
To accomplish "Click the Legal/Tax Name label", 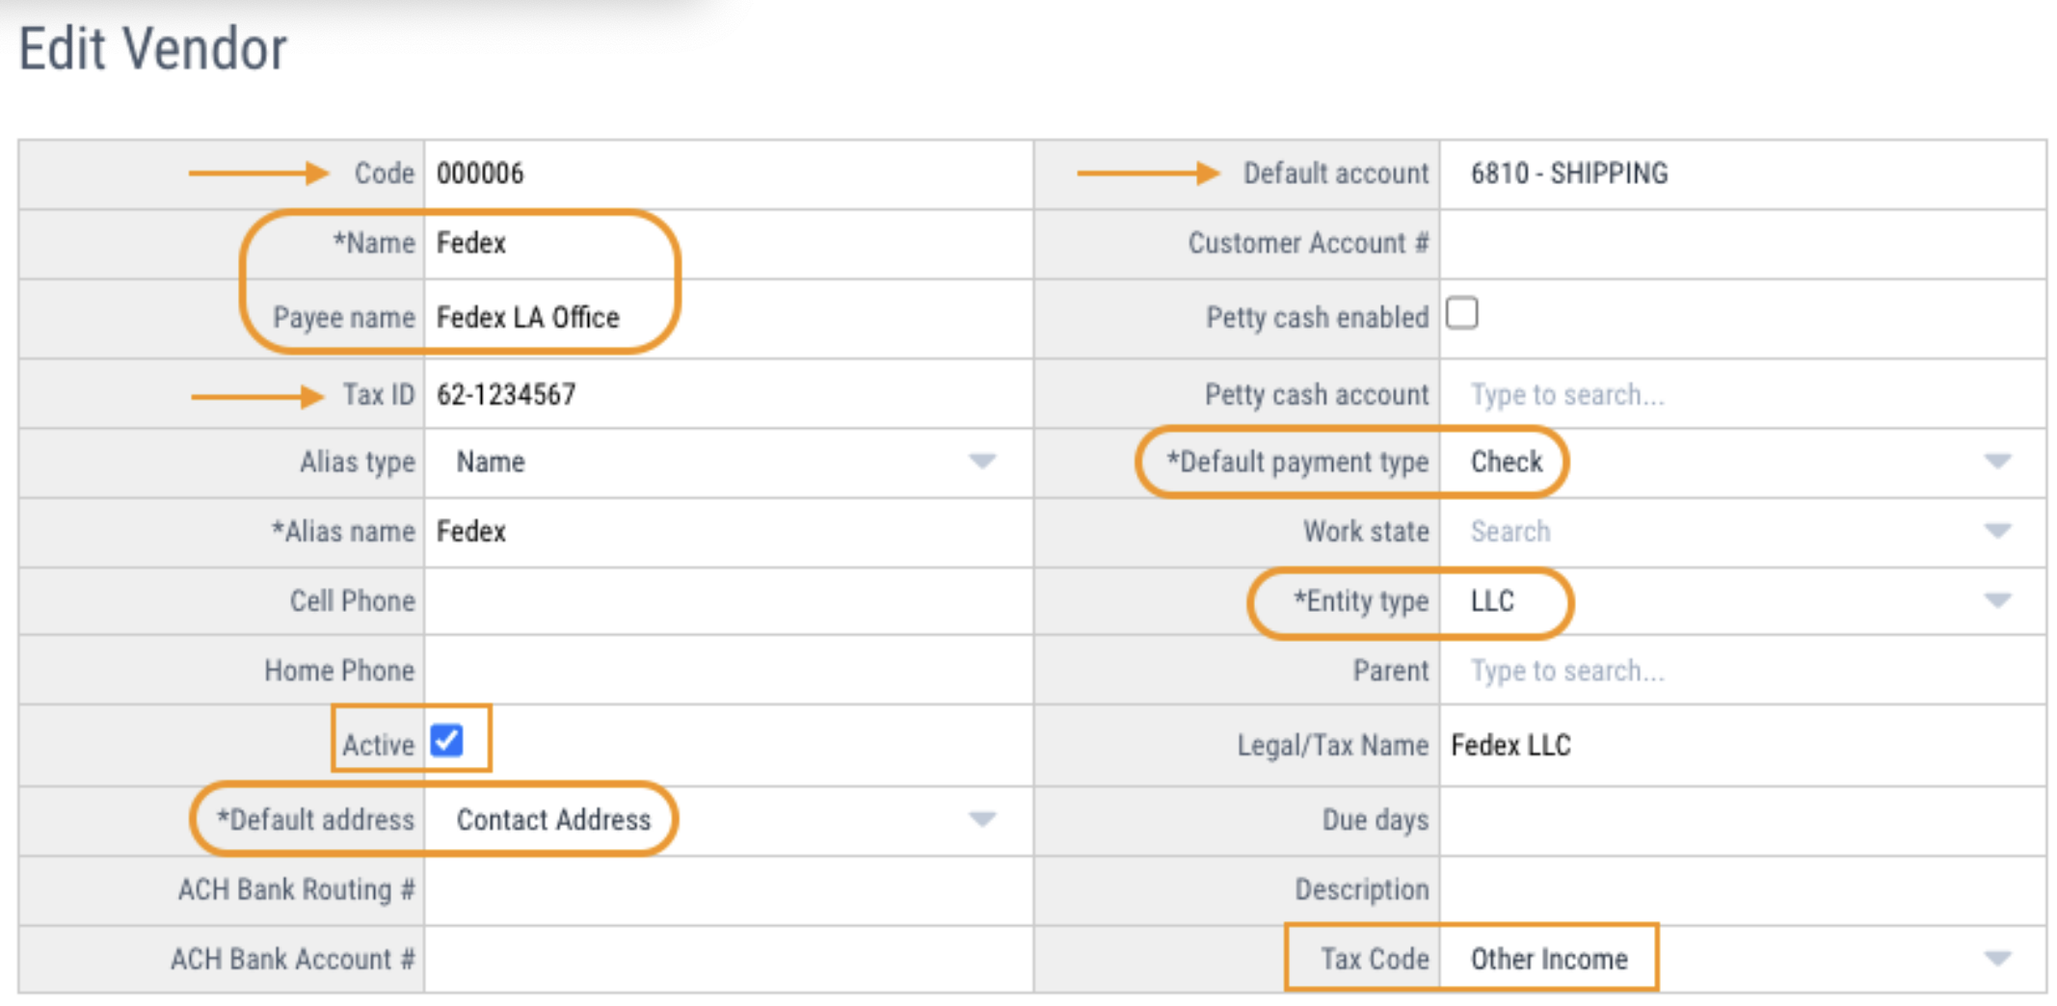I will pyautogui.click(x=1332, y=745).
